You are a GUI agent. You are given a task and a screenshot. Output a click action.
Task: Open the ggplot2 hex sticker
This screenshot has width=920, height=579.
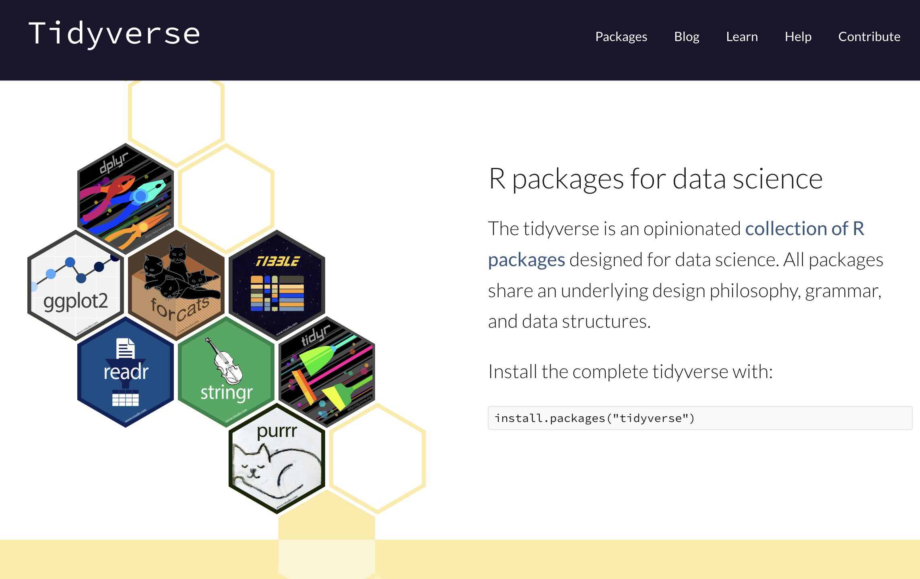click(x=75, y=285)
